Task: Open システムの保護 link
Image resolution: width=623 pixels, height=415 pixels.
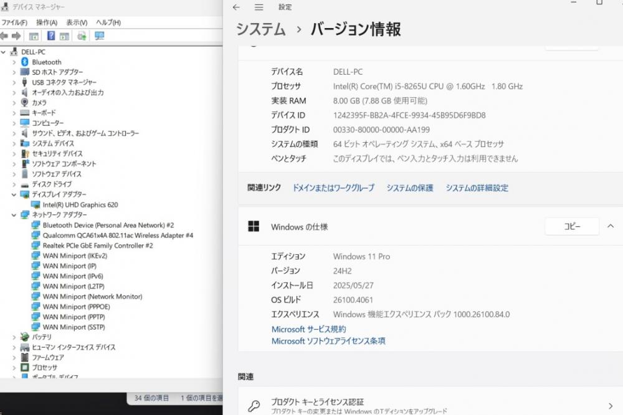Action: (410, 188)
